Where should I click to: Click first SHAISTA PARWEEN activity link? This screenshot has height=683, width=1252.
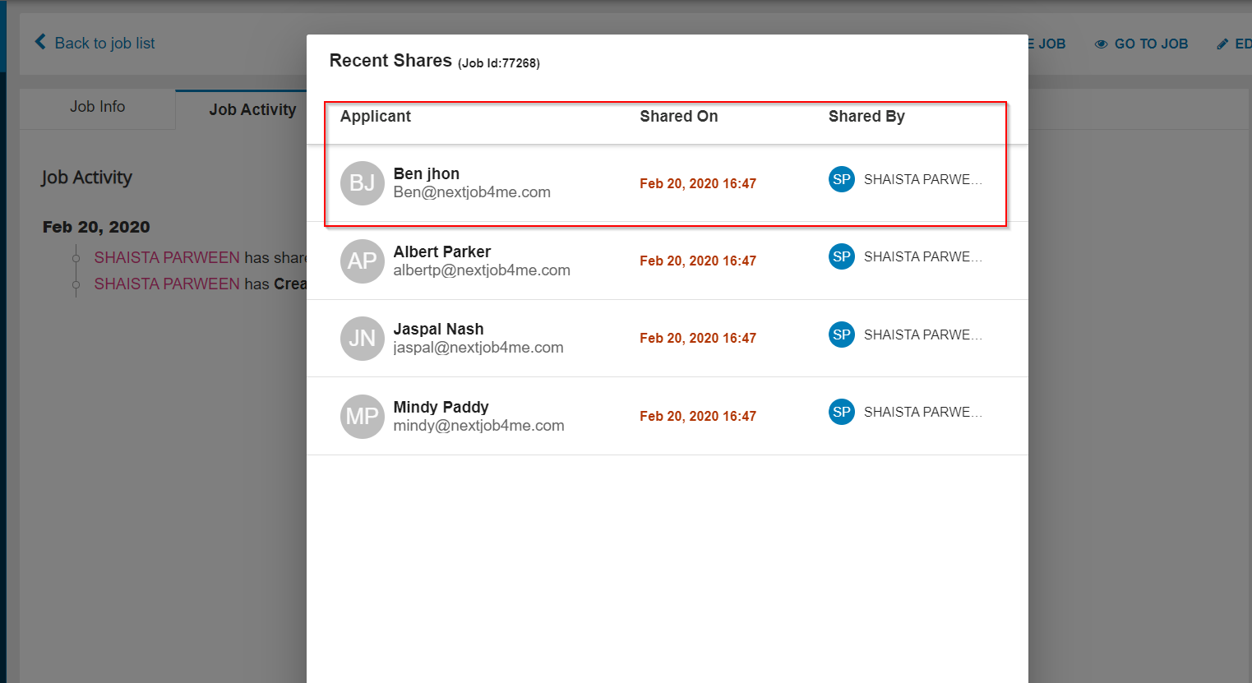click(x=167, y=257)
